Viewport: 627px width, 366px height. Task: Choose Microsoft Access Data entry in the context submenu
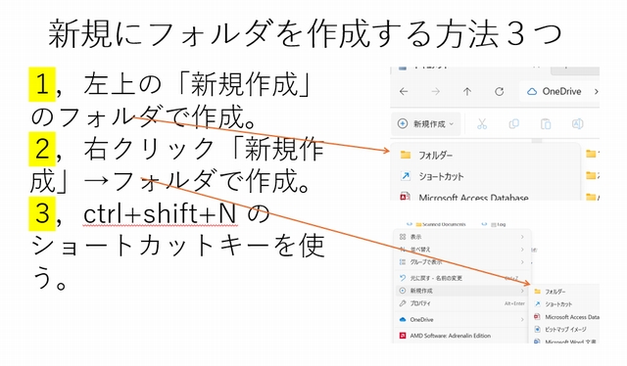(x=567, y=317)
